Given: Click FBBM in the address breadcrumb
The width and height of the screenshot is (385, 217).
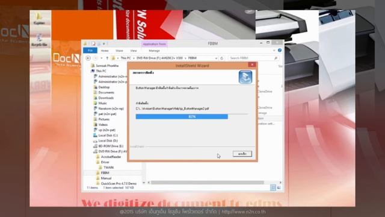Looking at the screenshot, I should tap(192, 58).
